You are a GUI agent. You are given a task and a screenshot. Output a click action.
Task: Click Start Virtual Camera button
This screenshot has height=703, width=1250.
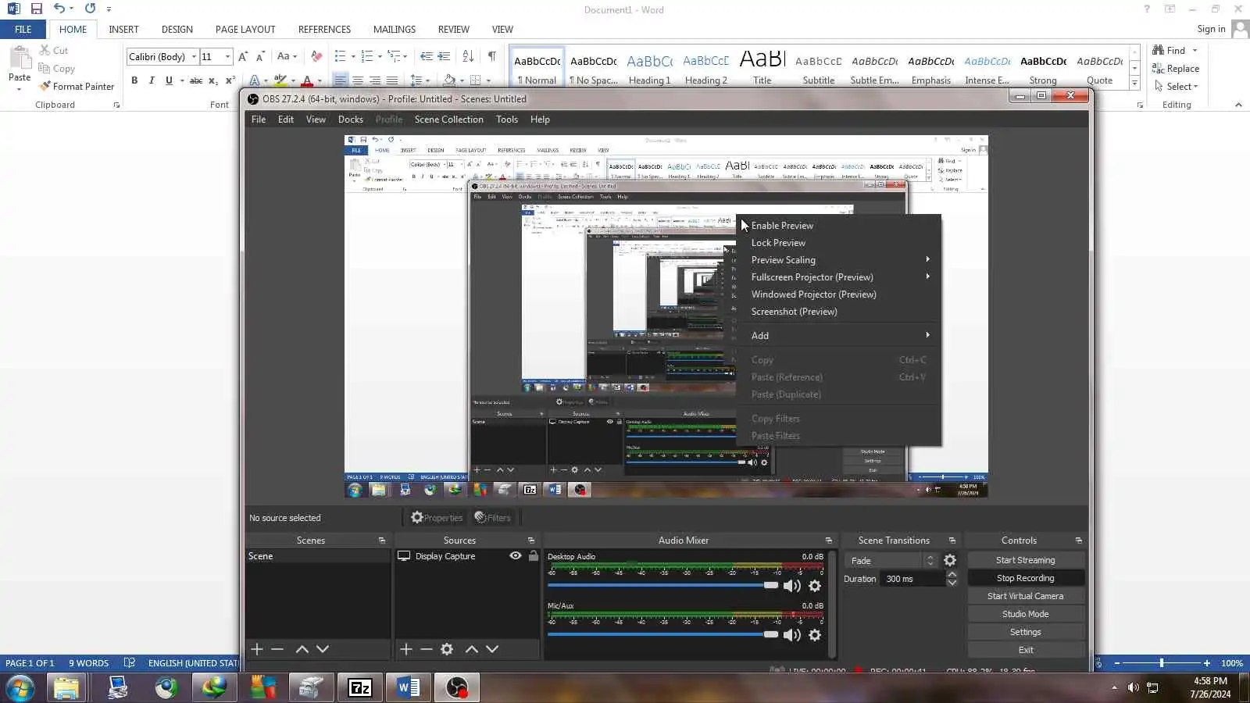click(x=1026, y=596)
